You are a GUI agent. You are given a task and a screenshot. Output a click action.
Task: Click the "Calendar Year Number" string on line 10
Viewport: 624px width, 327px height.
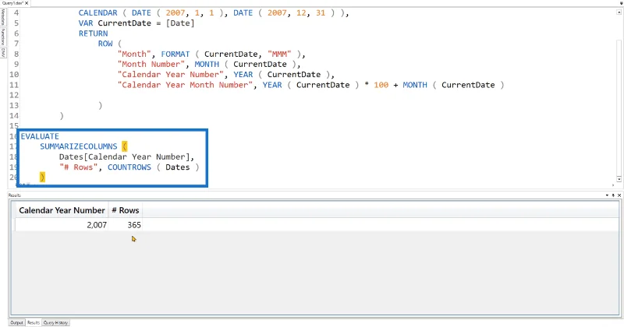tap(171, 74)
